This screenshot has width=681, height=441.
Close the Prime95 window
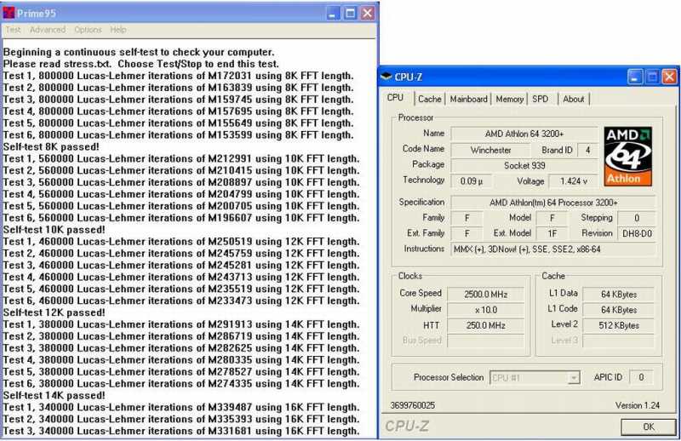(368, 14)
